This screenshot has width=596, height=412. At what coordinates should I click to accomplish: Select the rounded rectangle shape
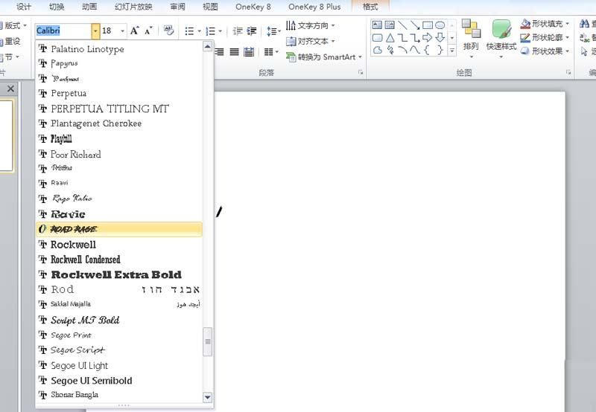point(377,38)
